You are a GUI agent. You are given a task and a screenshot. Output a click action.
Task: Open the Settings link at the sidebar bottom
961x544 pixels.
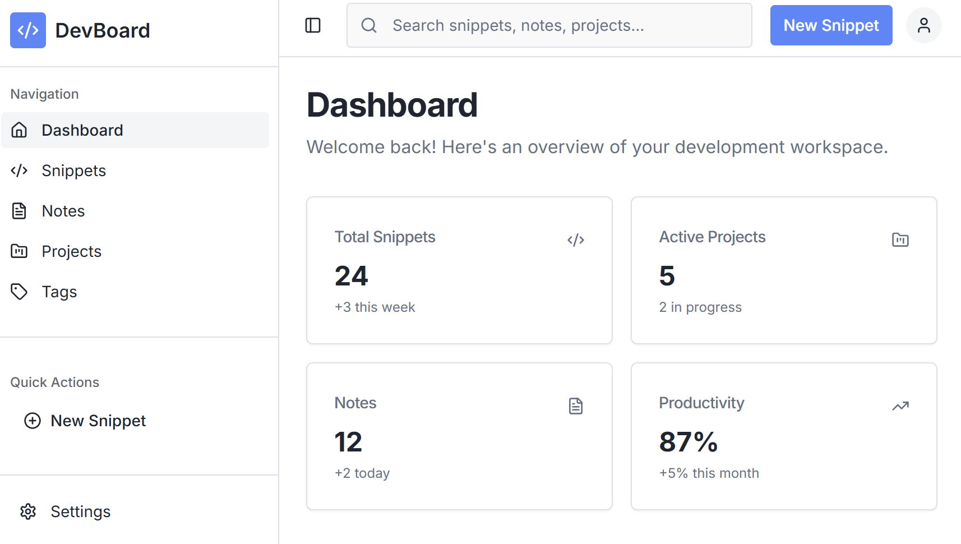(81, 511)
